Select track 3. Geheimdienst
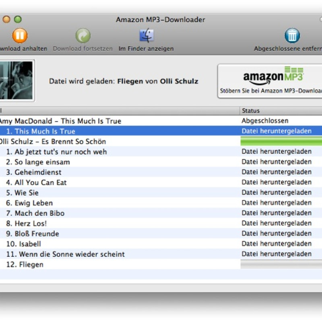Screen dimensions: 322x322 click(x=161, y=172)
